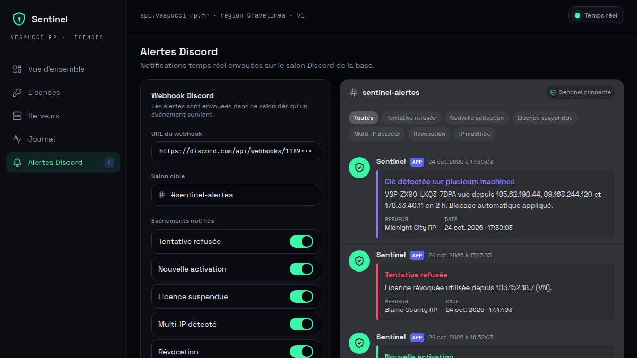Disable Tentative refusée notifications toggle
The width and height of the screenshot is (637, 358).
click(302, 241)
